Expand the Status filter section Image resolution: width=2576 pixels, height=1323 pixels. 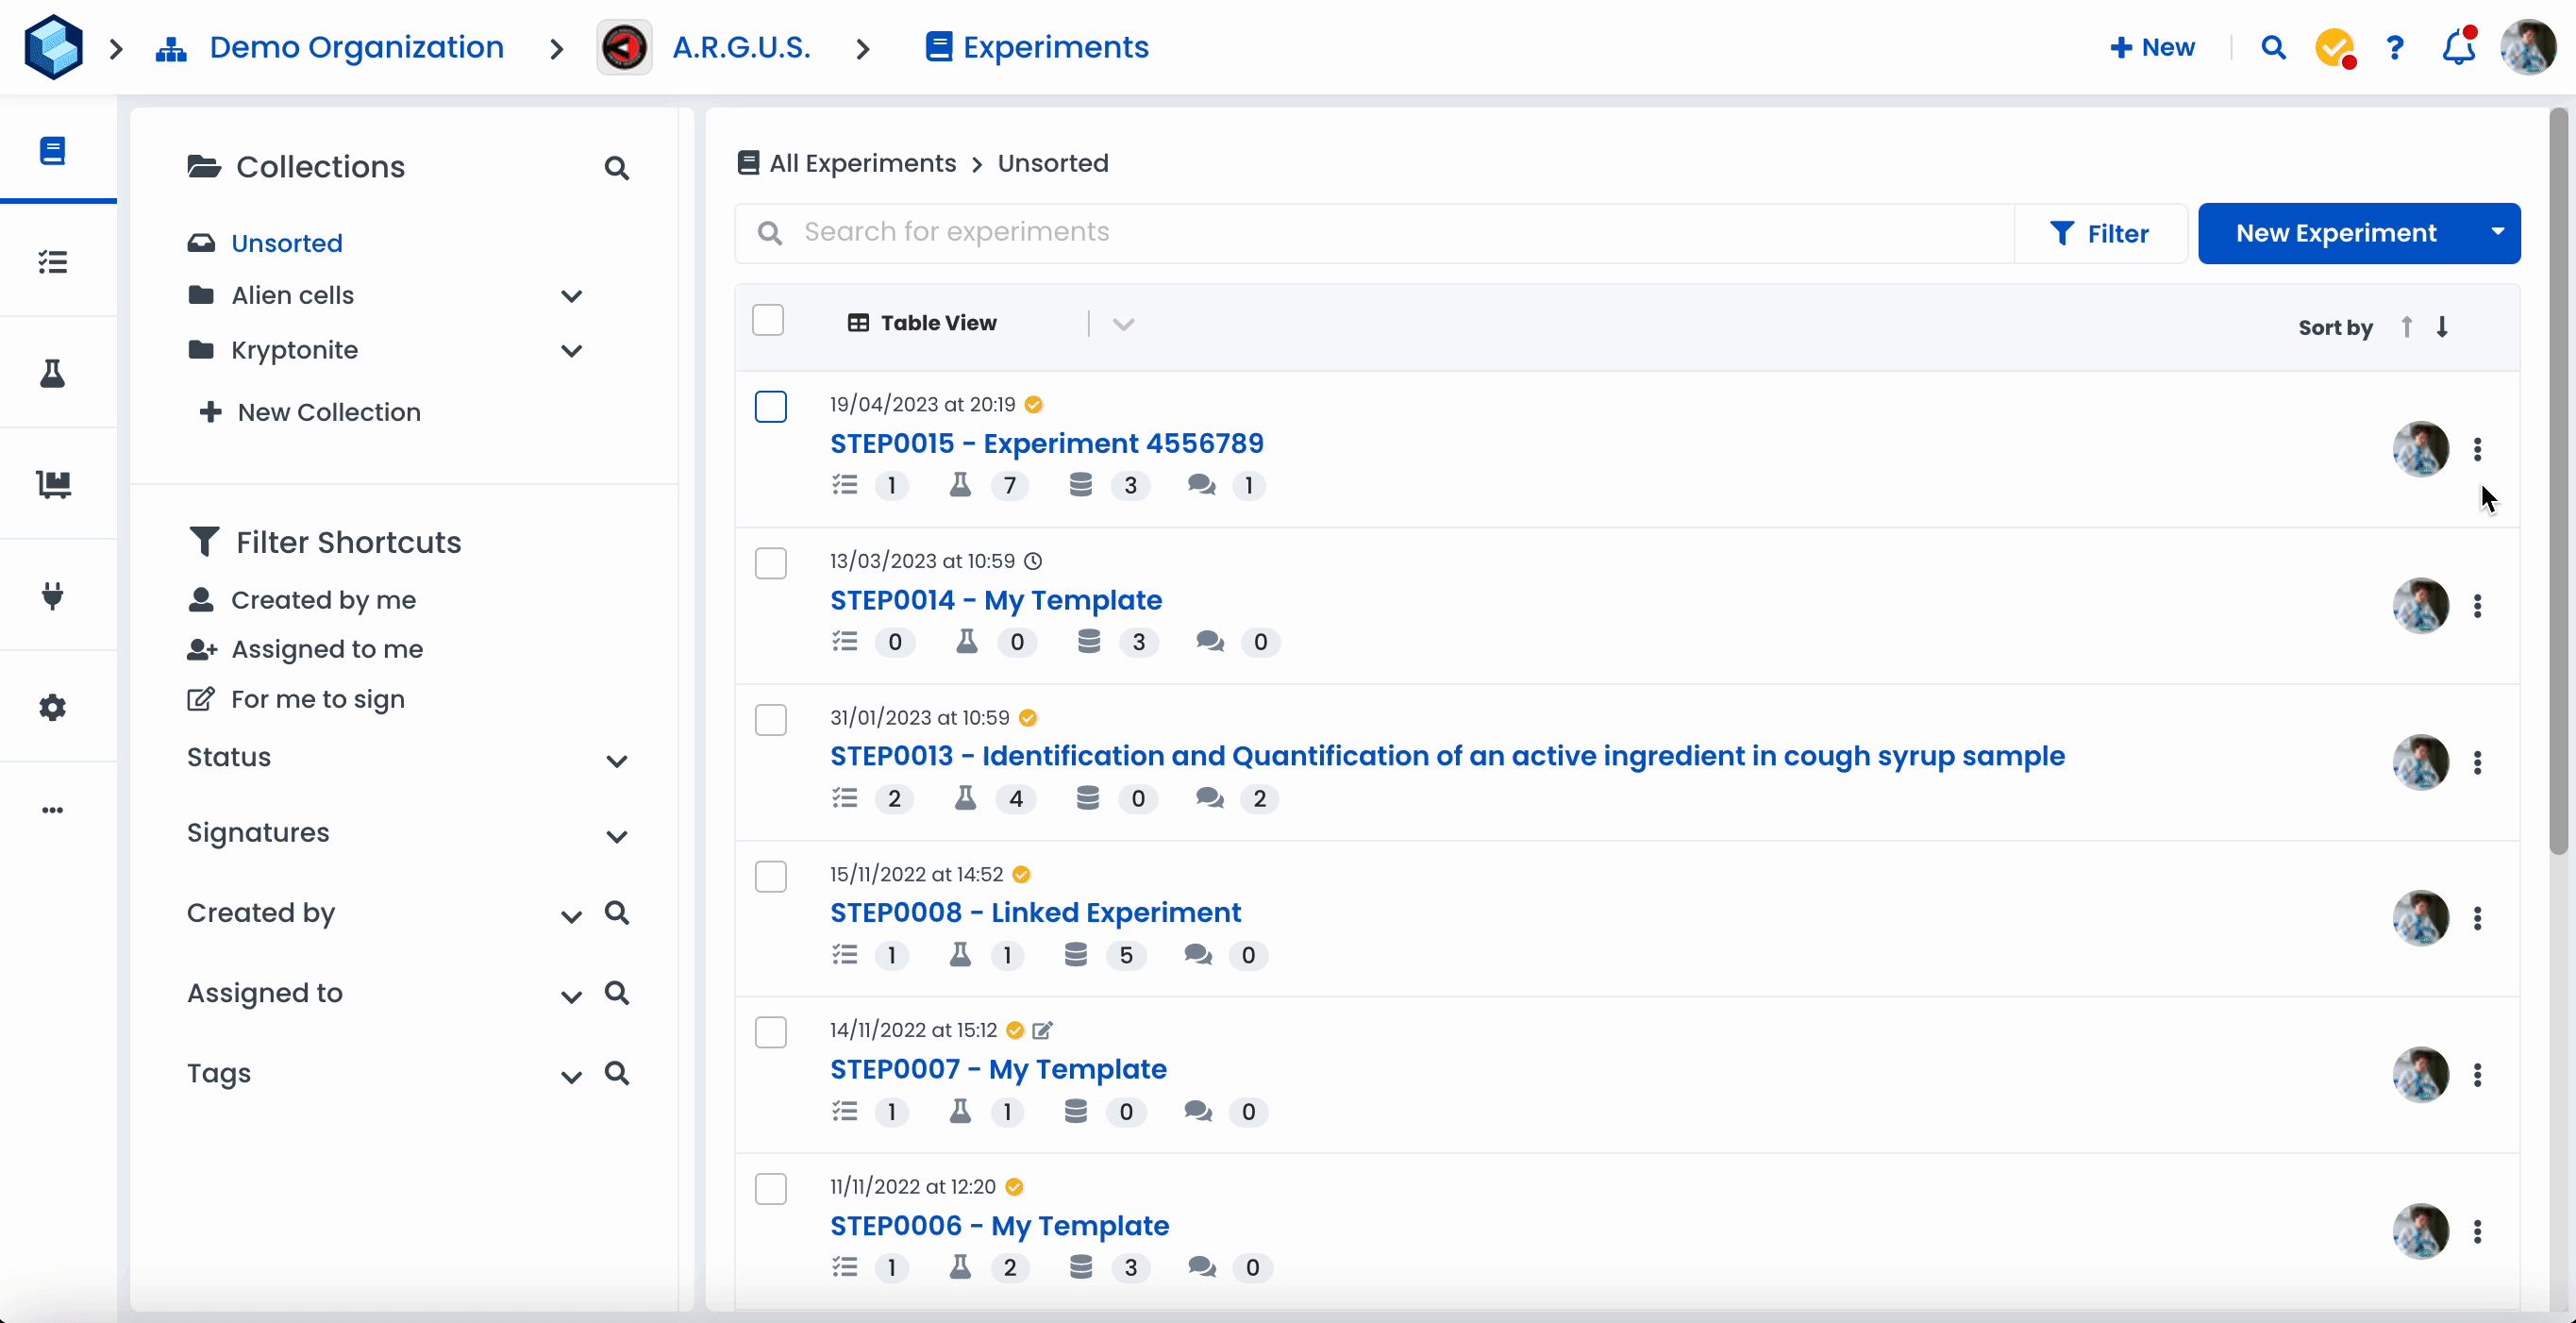click(617, 761)
